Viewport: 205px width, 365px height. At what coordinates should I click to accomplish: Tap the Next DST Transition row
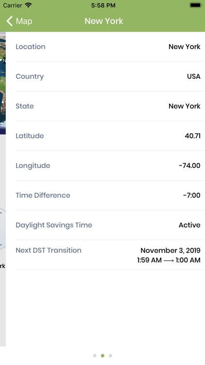[x=108, y=255]
